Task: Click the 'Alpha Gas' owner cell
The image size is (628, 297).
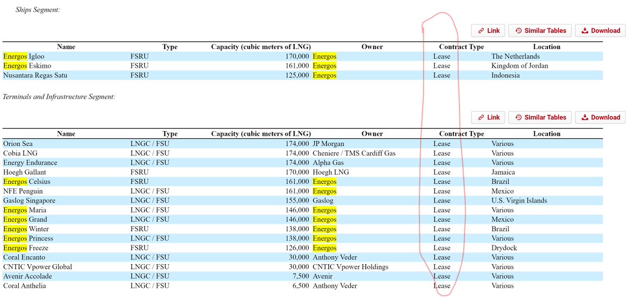Action: [x=328, y=162]
